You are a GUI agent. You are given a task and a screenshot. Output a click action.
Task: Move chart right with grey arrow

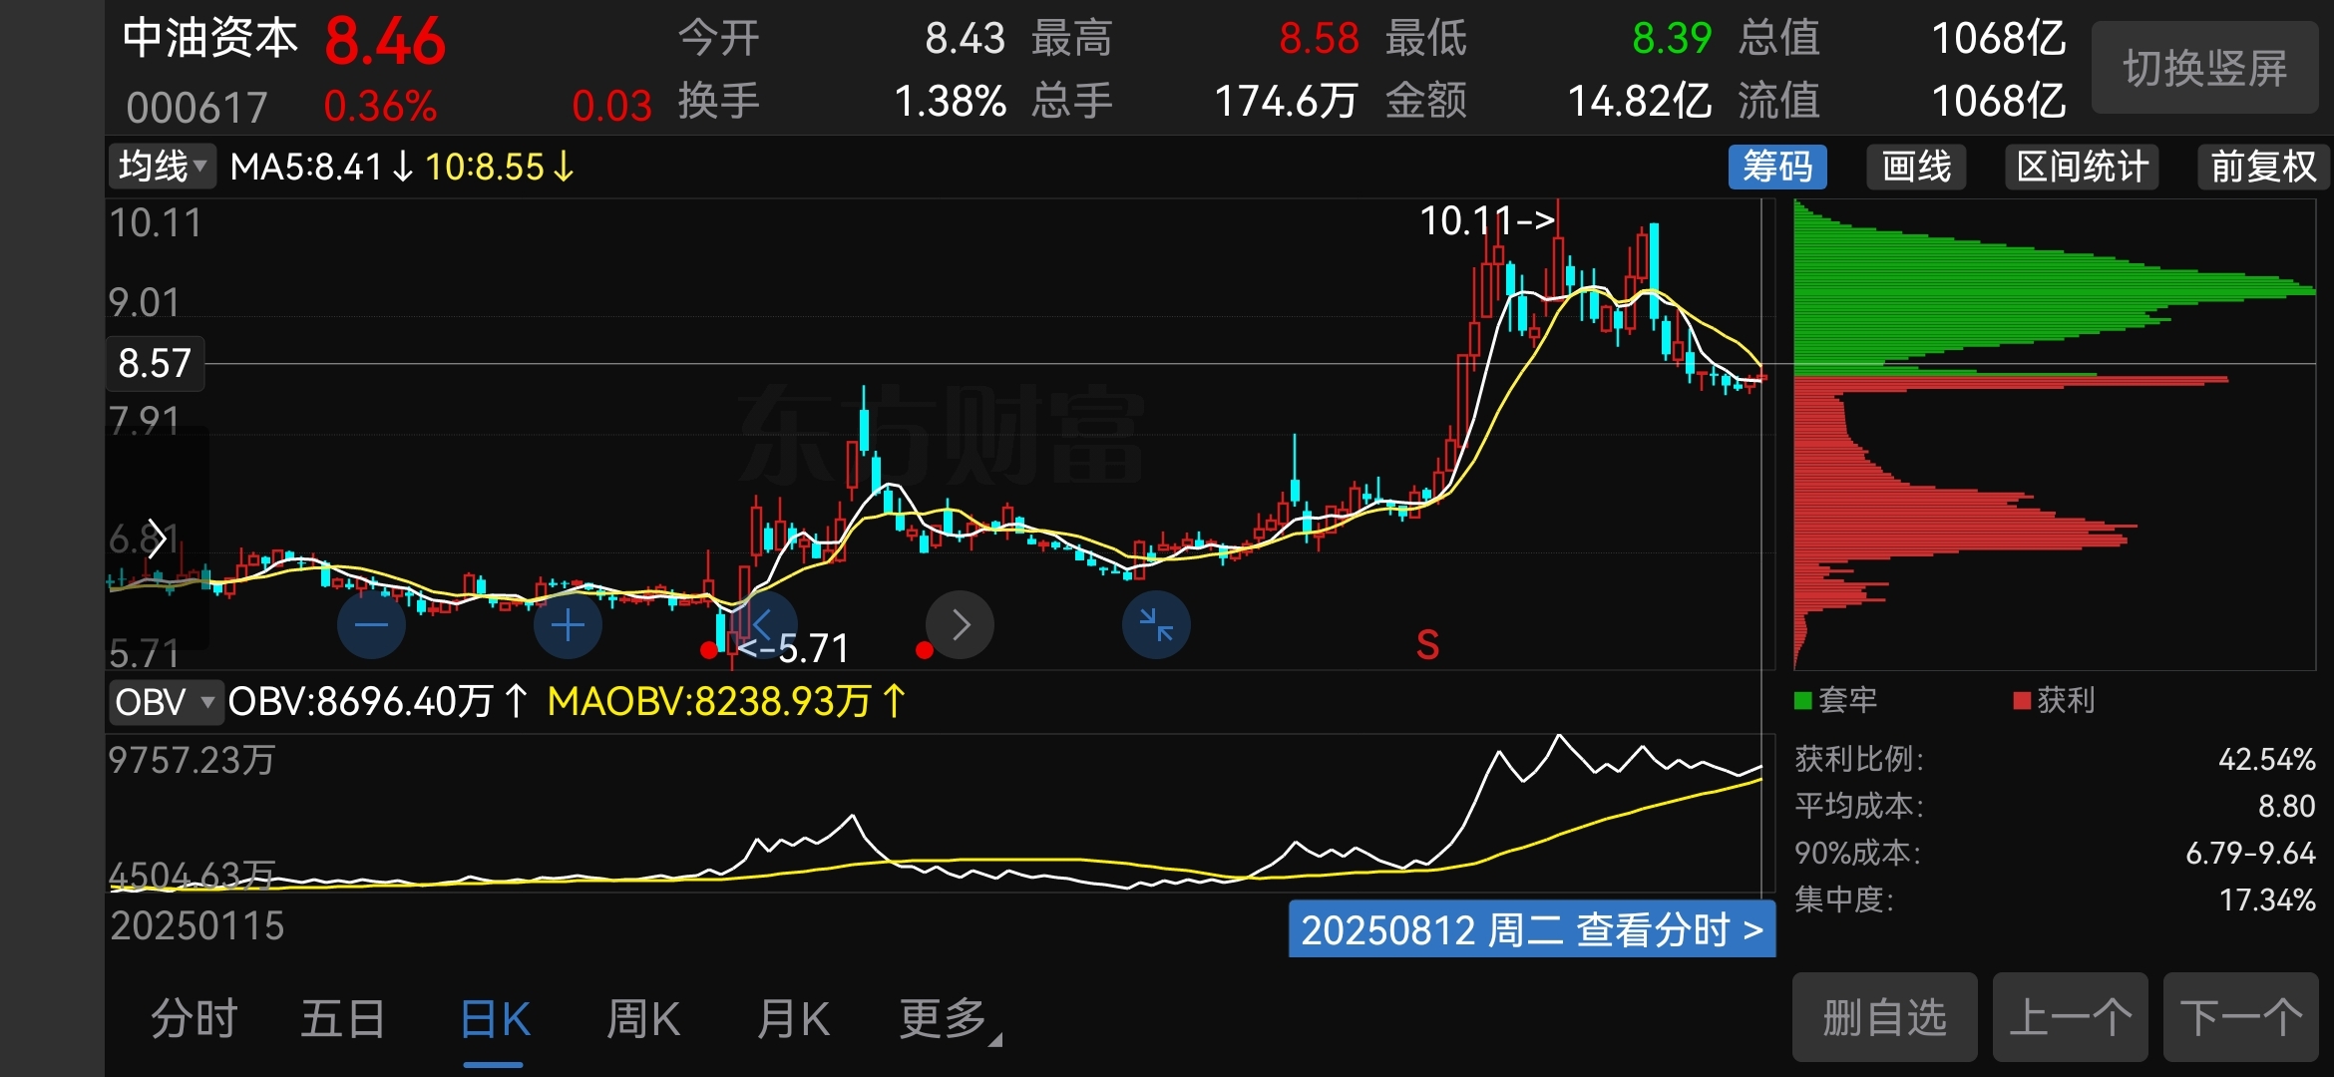coord(960,625)
